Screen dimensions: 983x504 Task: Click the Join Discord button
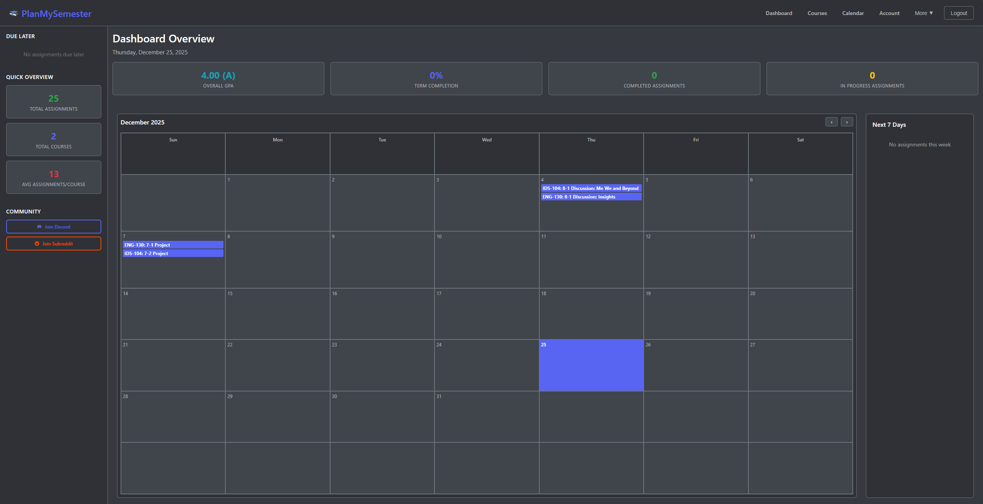coord(54,227)
